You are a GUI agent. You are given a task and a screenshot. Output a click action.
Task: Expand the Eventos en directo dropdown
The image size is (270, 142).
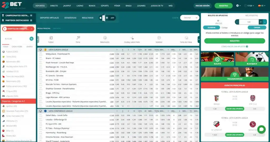tap(32, 29)
